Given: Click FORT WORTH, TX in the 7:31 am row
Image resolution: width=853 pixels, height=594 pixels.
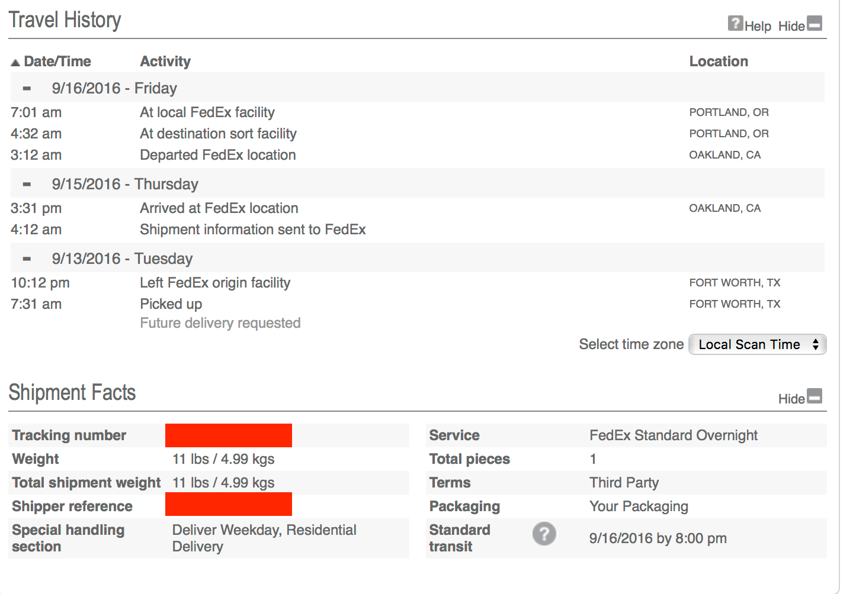Looking at the screenshot, I should pos(735,304).
